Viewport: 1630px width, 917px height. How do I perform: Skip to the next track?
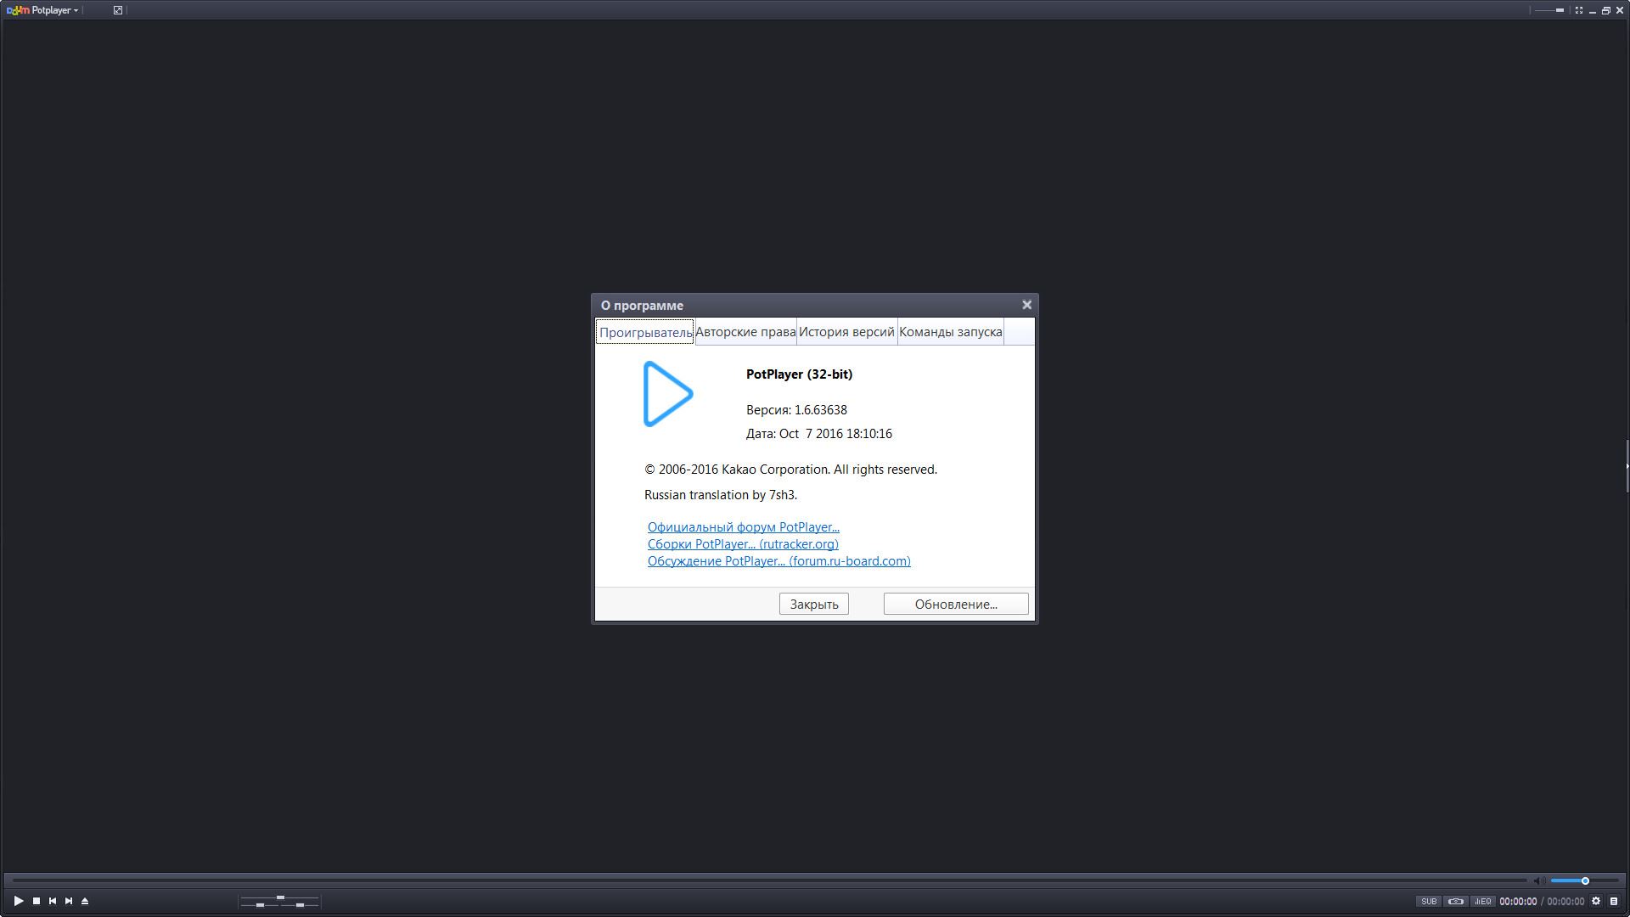click(69, 901)
